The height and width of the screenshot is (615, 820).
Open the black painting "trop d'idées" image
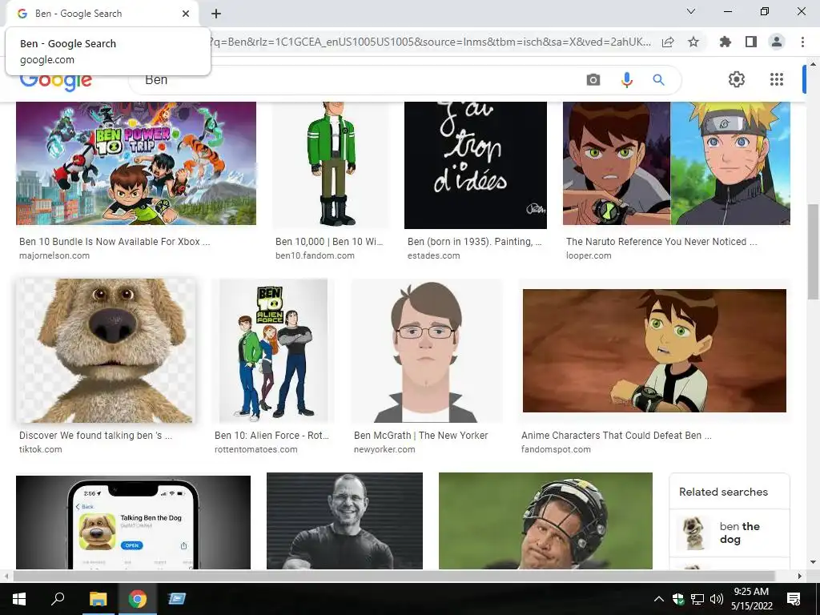coord(476,165)
